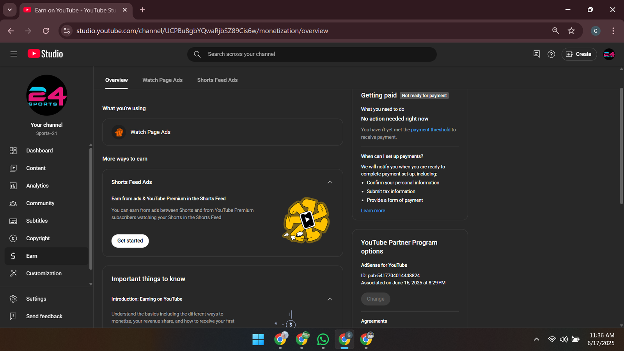Click the YouTube Studio logo
This screenshot has height=351, width=624.
click(45, 54)
